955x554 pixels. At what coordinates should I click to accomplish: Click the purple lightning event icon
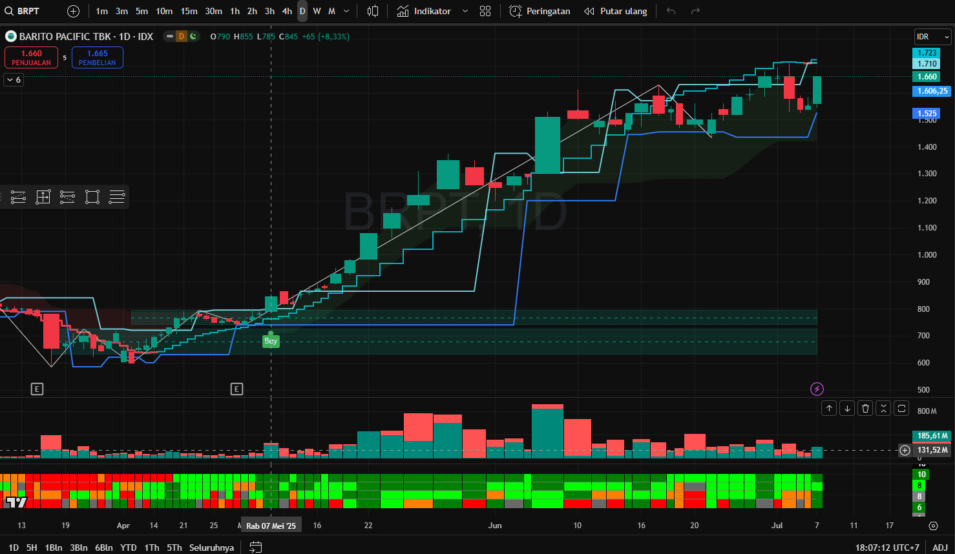point(817,389)
